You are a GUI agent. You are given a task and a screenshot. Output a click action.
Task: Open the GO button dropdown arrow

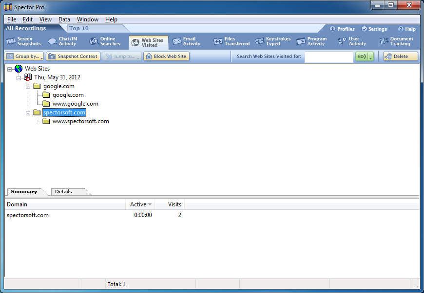click(x=371, y=57)
